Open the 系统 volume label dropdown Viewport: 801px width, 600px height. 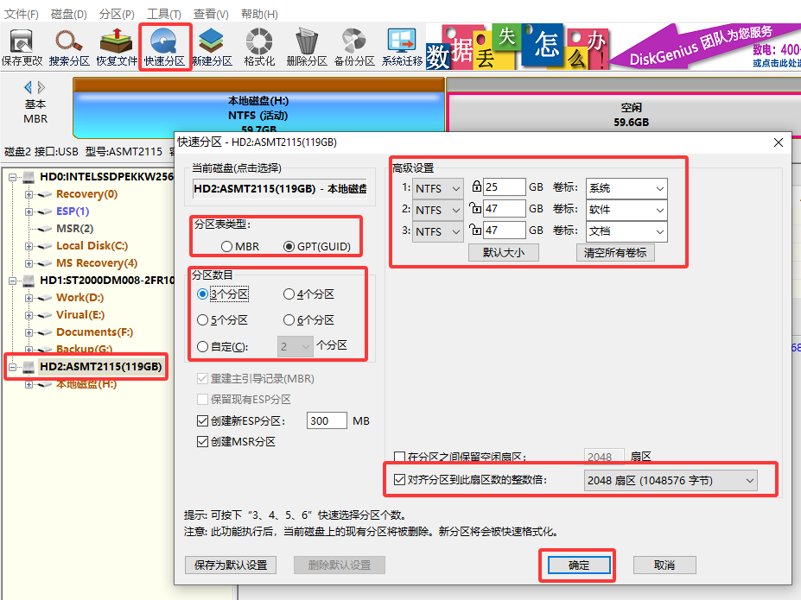click(x=626, y=187)
